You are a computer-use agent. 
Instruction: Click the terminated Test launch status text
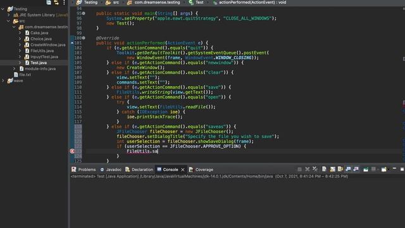[209, 176]
